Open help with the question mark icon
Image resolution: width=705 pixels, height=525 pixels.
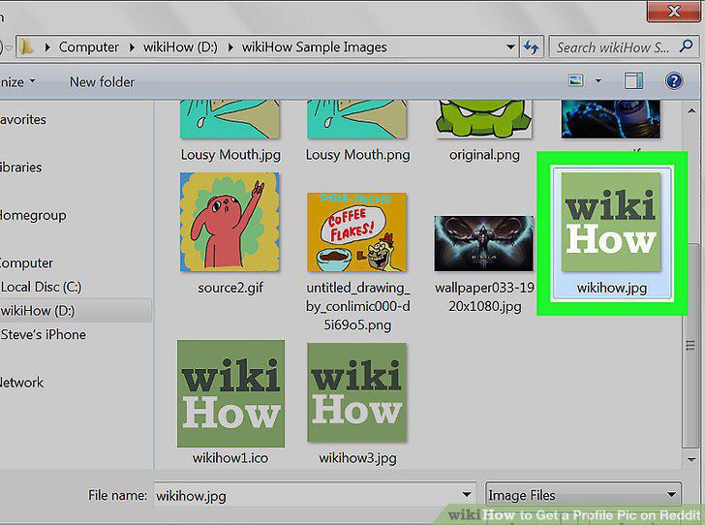(x=674, y=81)
